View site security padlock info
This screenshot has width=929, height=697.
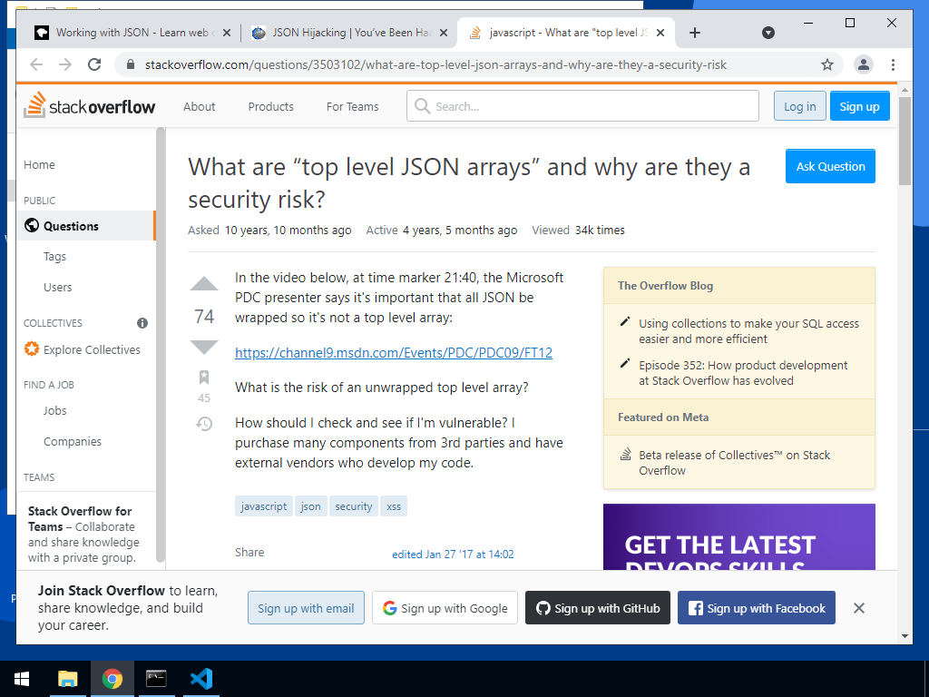tap(131, 64)
